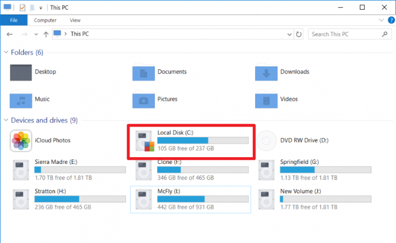Click the PC icon in address bar
Image resolution: width=396 pixels, height=243 pixels.
click(57, 33)
